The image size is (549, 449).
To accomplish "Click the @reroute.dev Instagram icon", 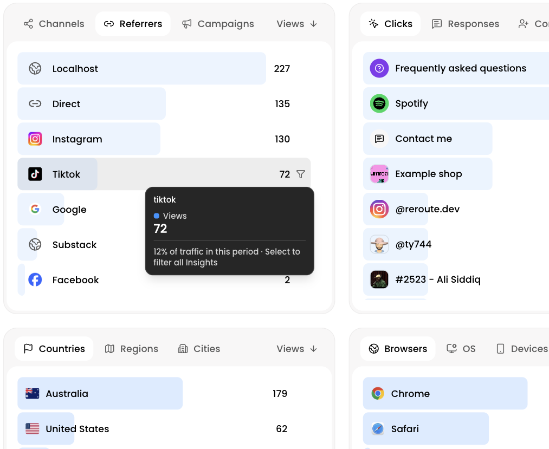I will click(x=379, y=209).
